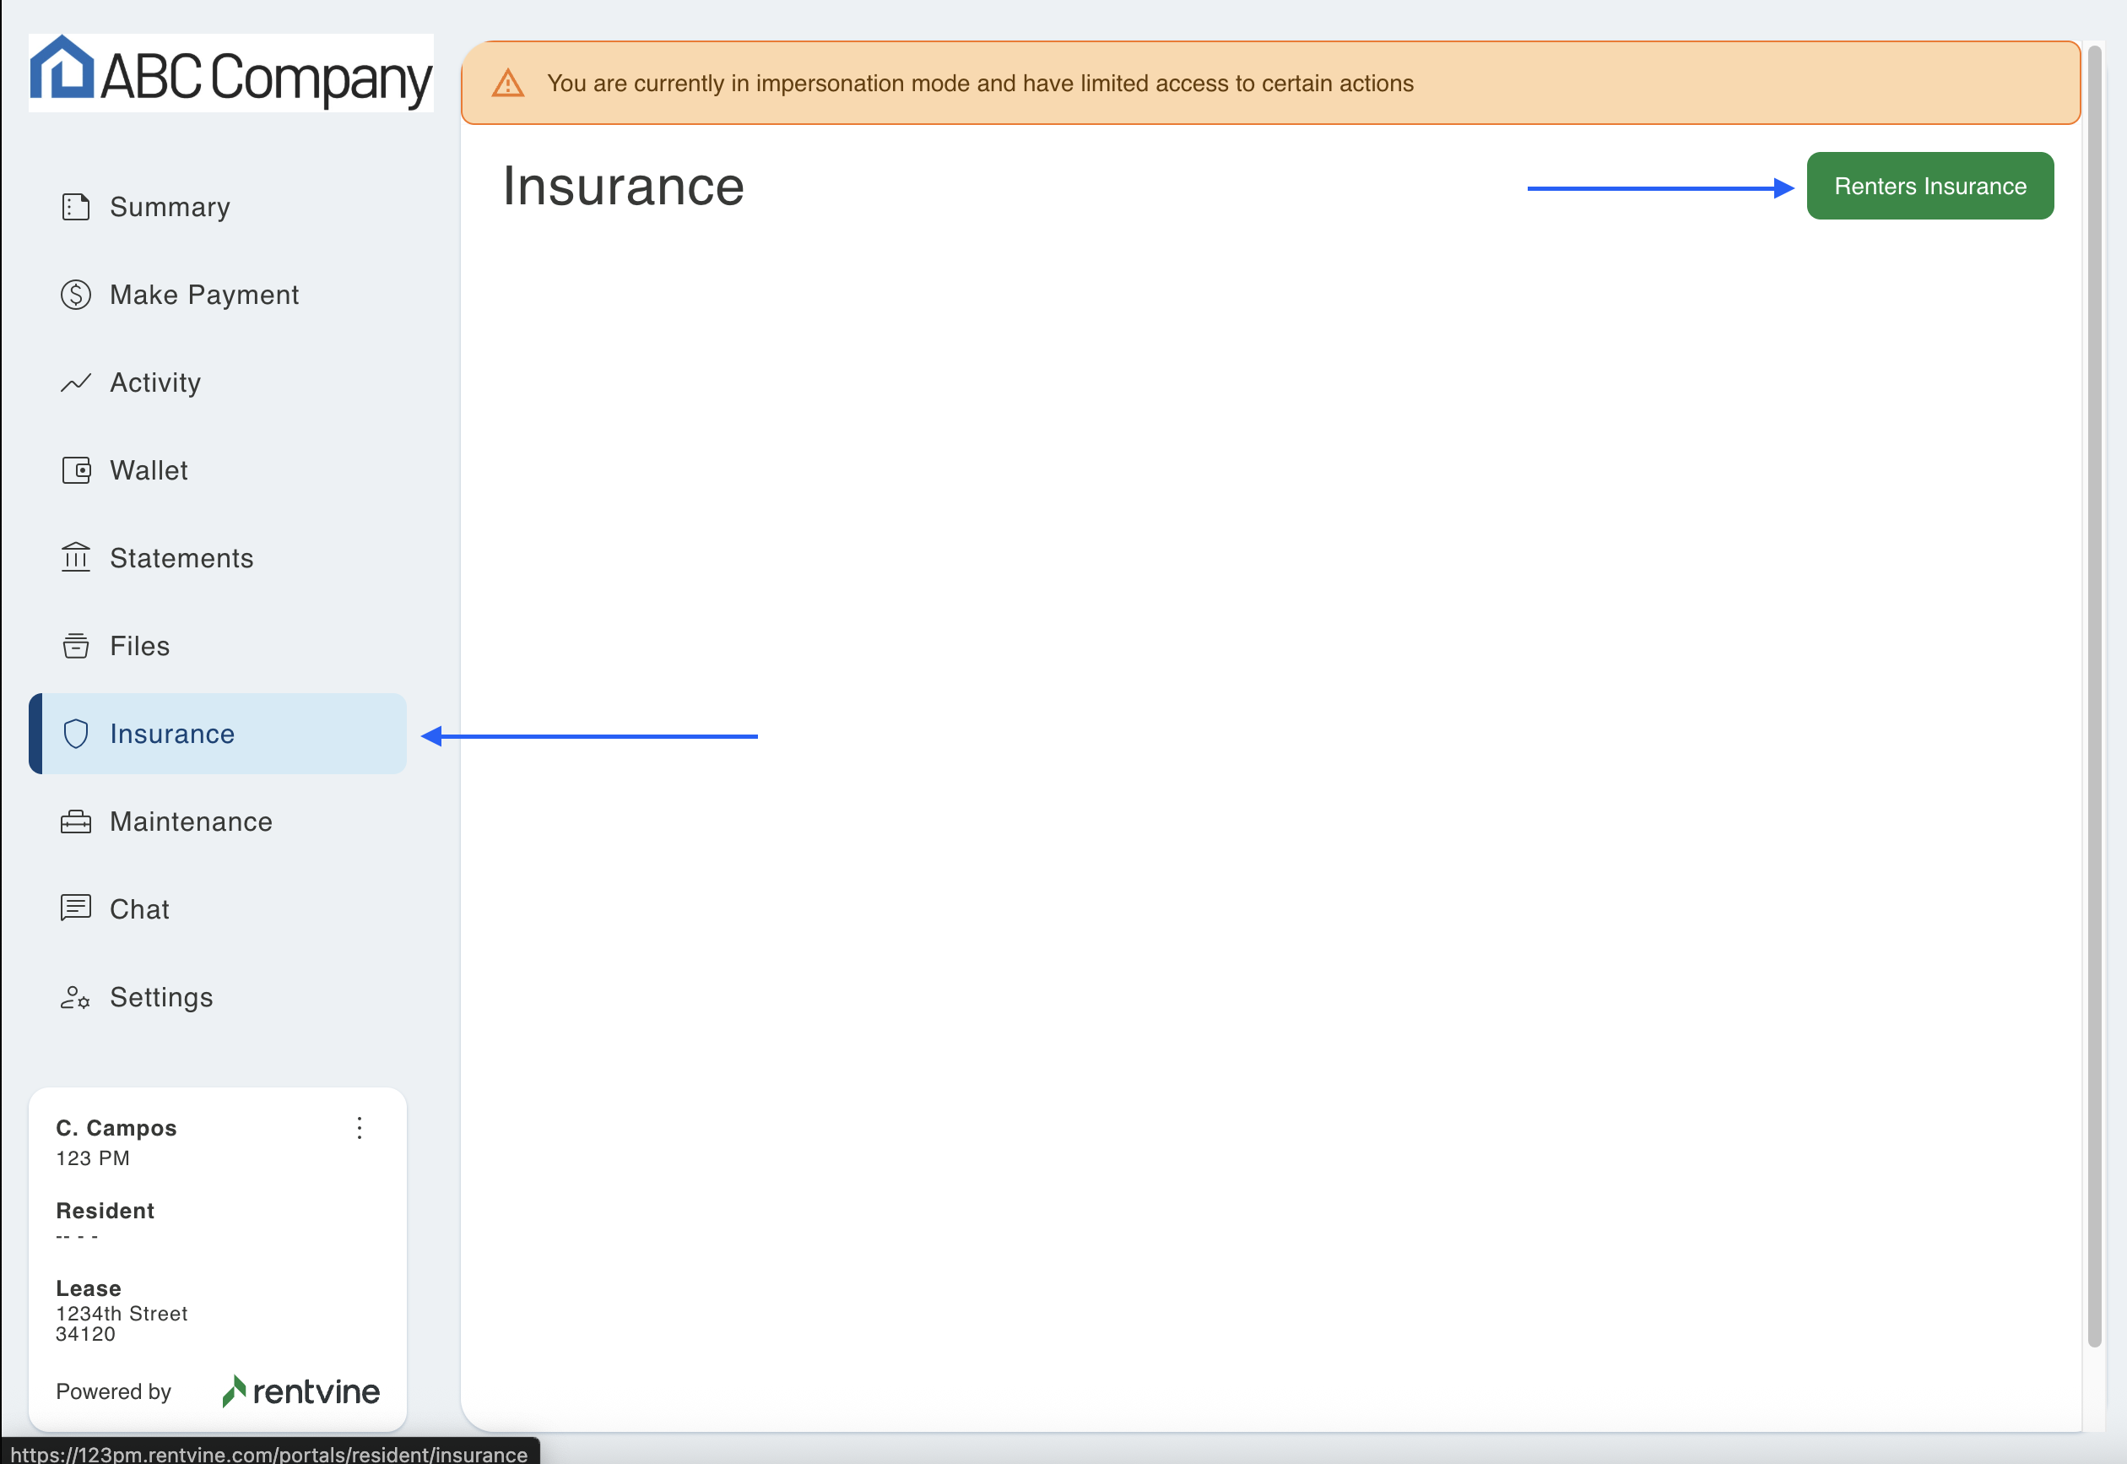This screenshot has height=1464, width=2127.
Task: Click the orange warning triangle icon
Action: 508,84
